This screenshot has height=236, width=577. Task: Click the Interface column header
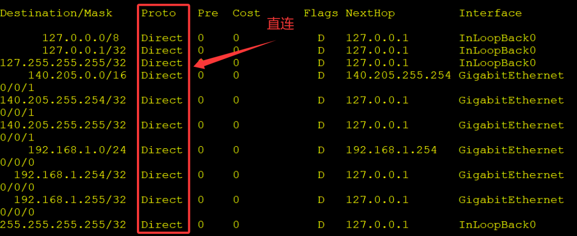point(490,13)
